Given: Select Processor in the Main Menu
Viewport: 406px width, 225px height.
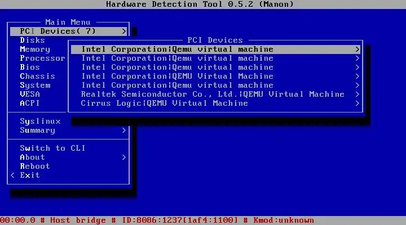Looking at the screenshot, I should click(42, 58).
